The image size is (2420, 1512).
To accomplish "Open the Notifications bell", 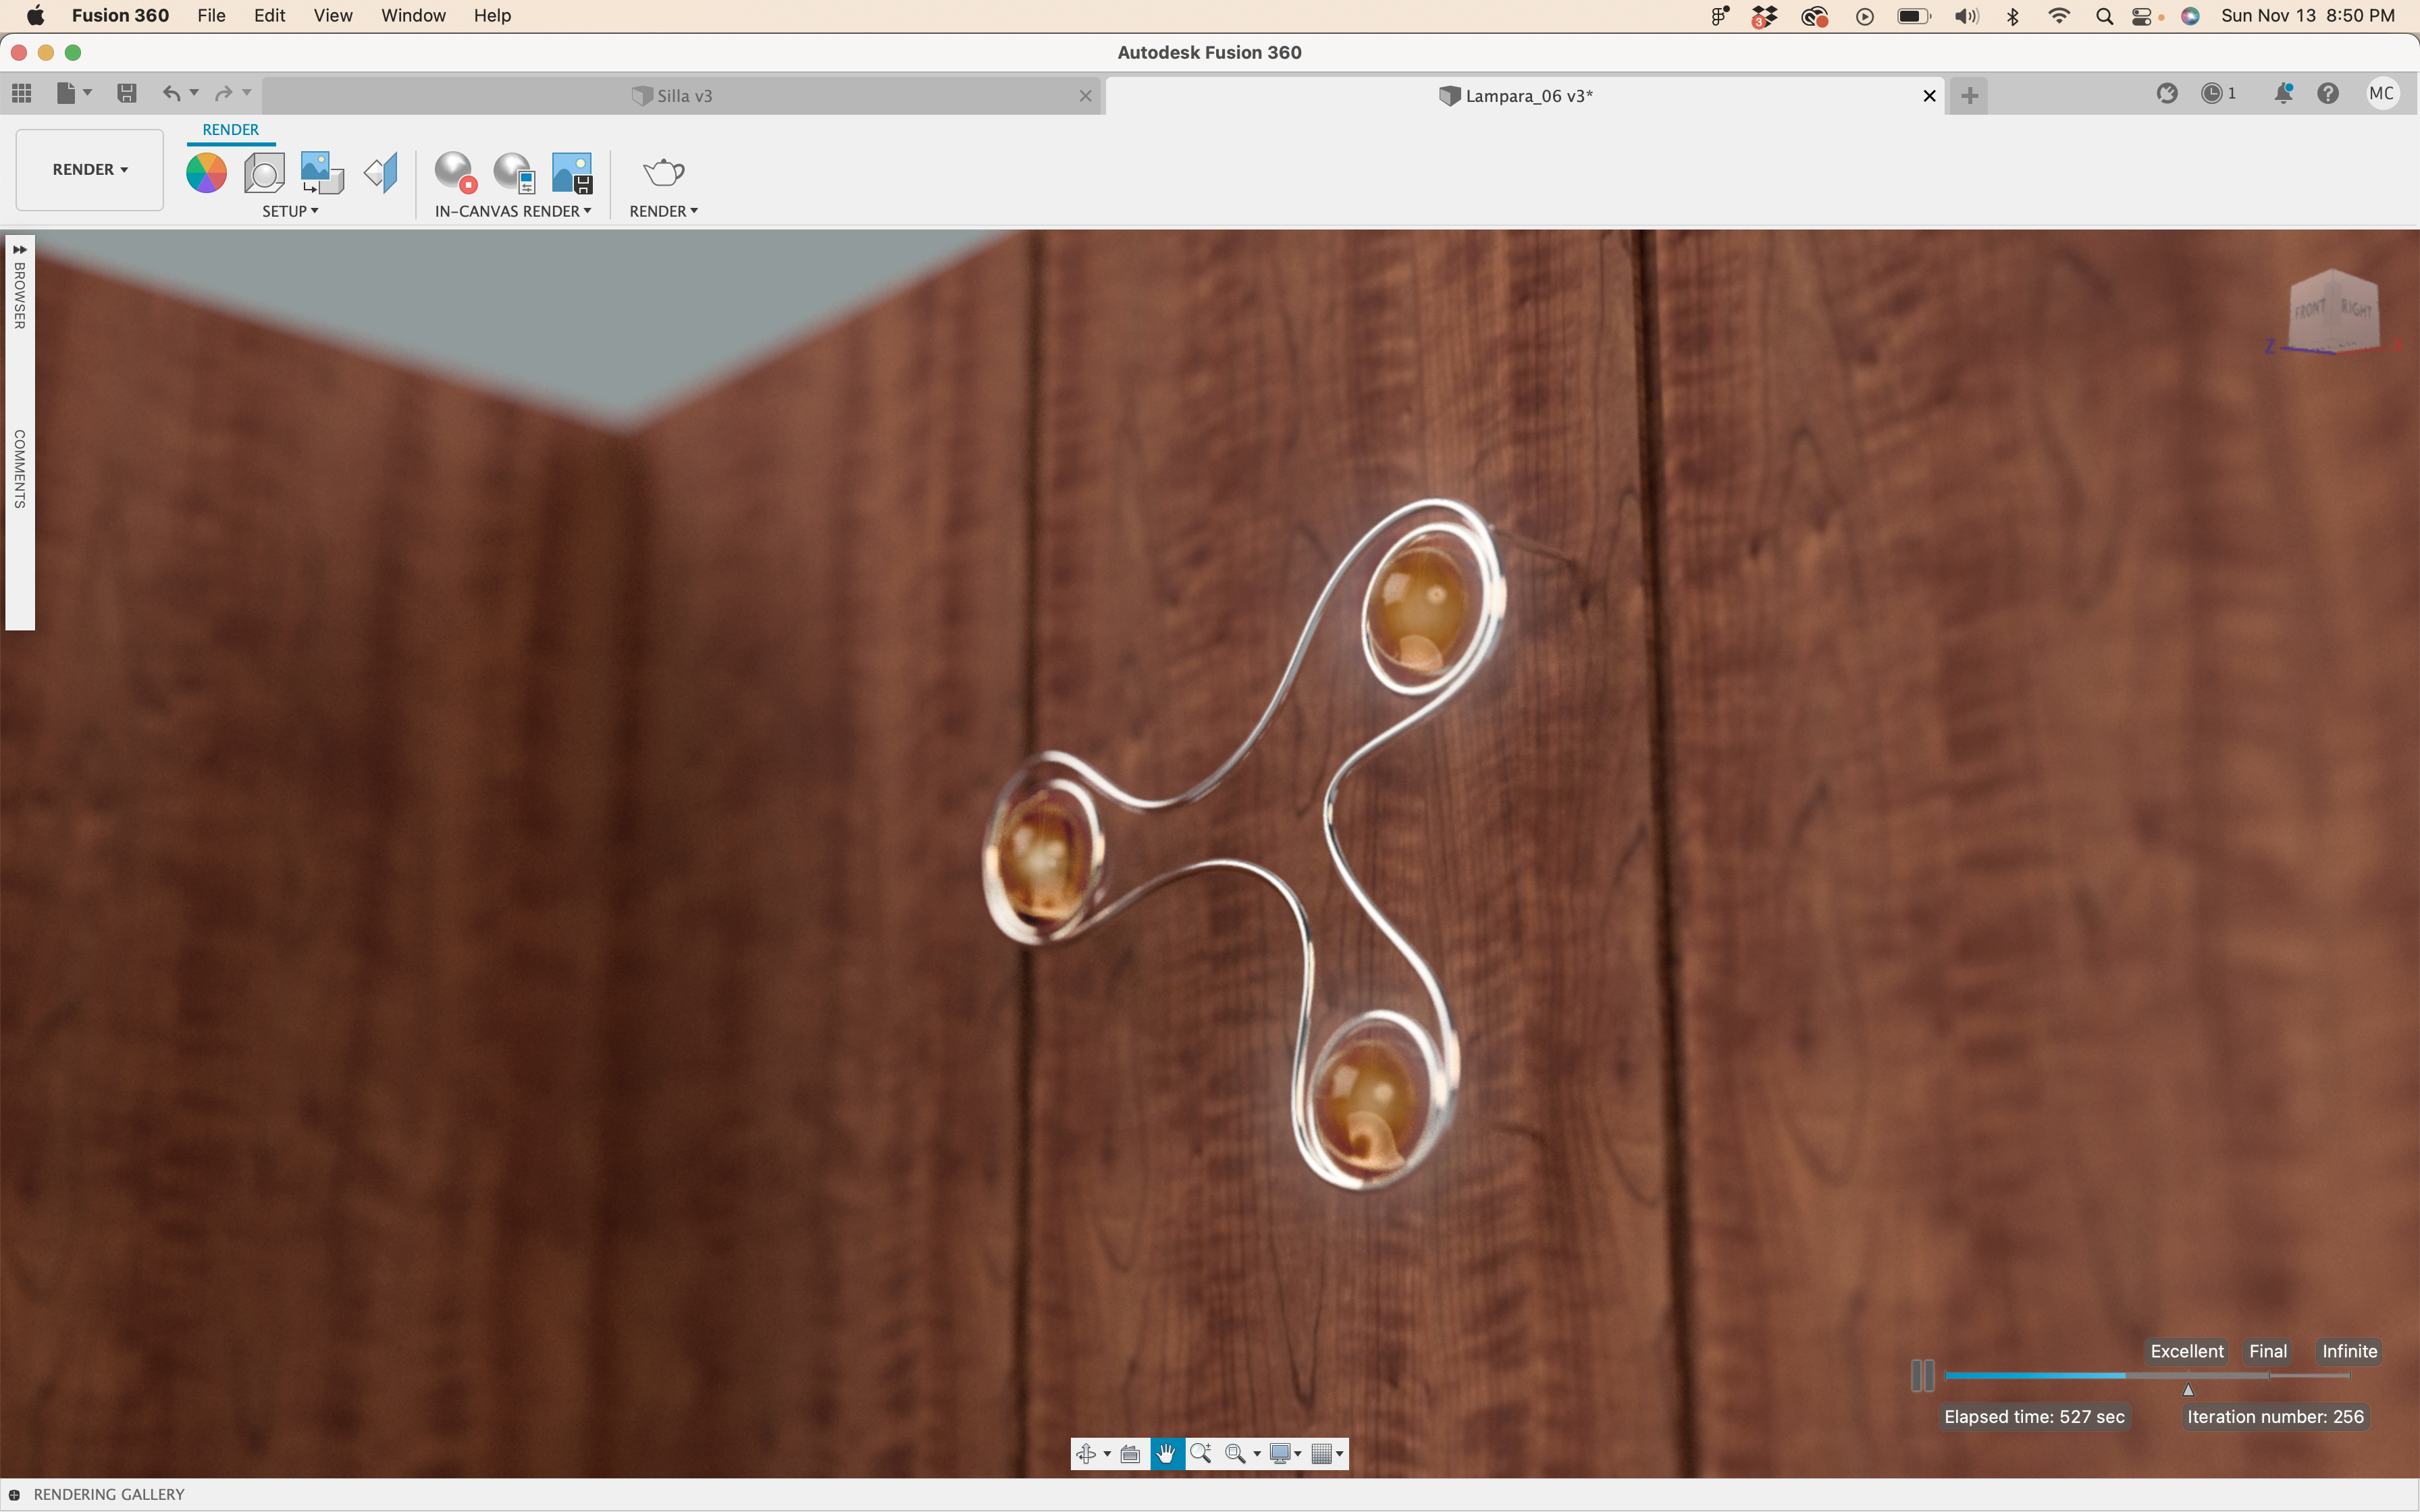I will click(x=2283, y=93).
